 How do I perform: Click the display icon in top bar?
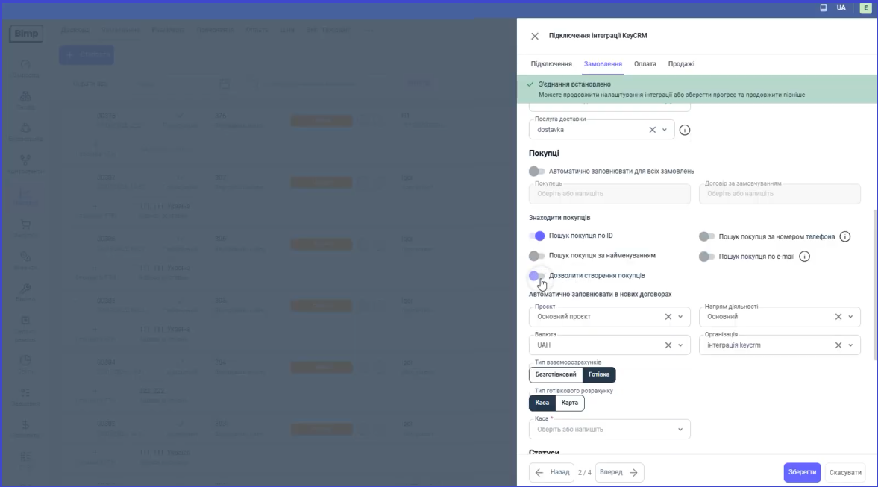tap(823, 8)
